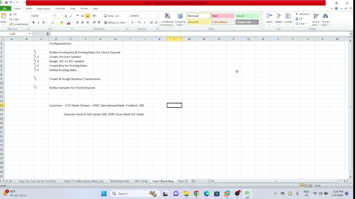The height and width of the screenshot is (199, 355).
Task: Align text left icon
Action: [77, 23]
